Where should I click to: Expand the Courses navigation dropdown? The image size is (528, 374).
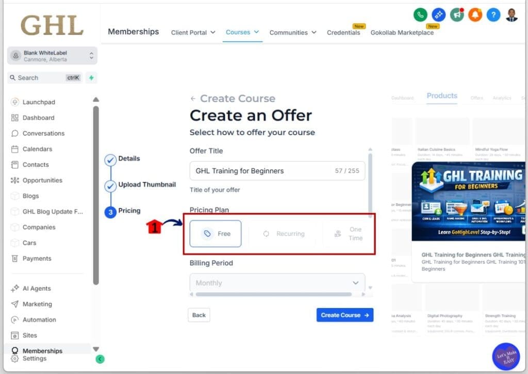coord(242,32)
